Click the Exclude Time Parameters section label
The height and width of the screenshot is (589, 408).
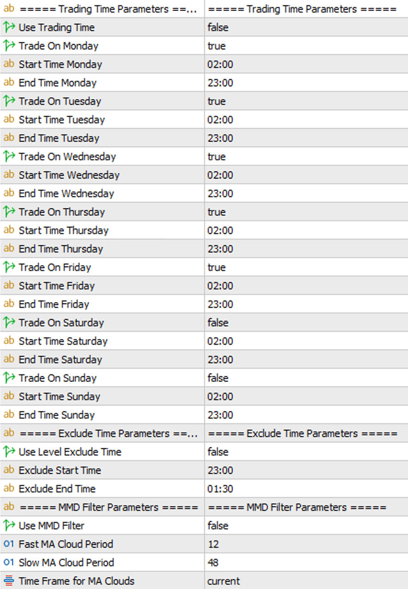pyautogui.click(x=102, y=433)
